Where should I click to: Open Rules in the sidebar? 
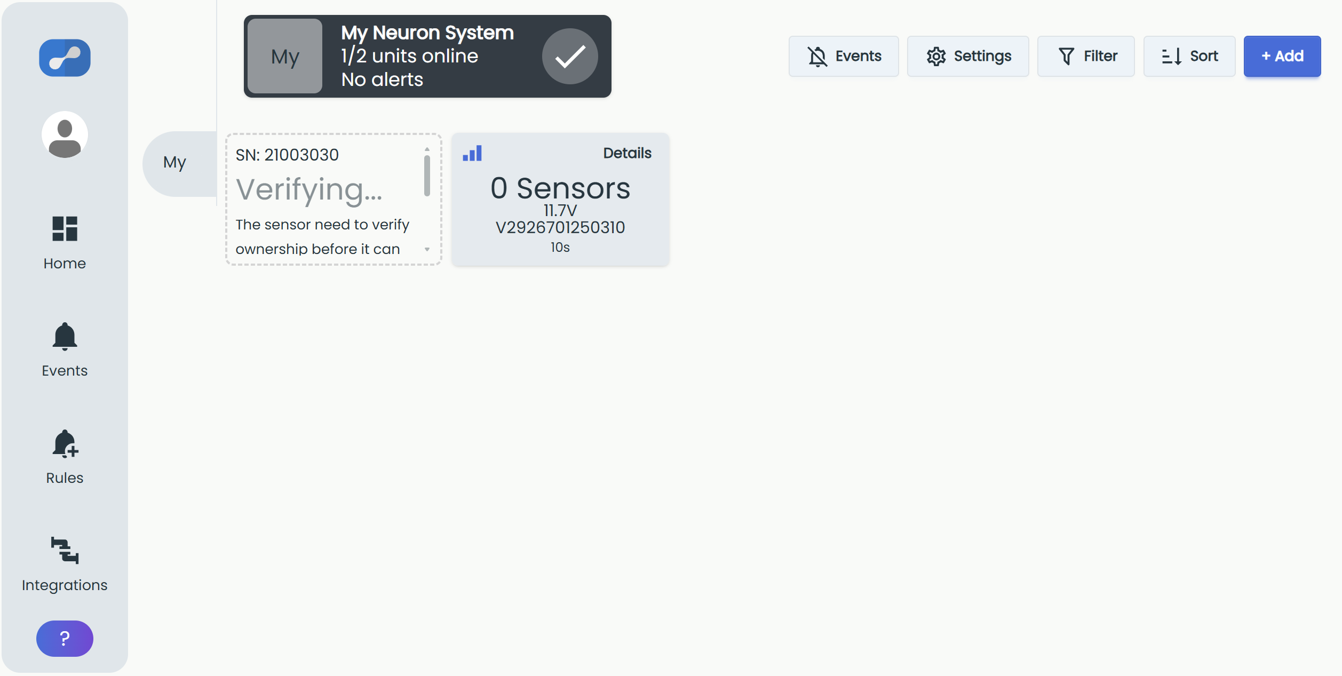tap(65, 458)
